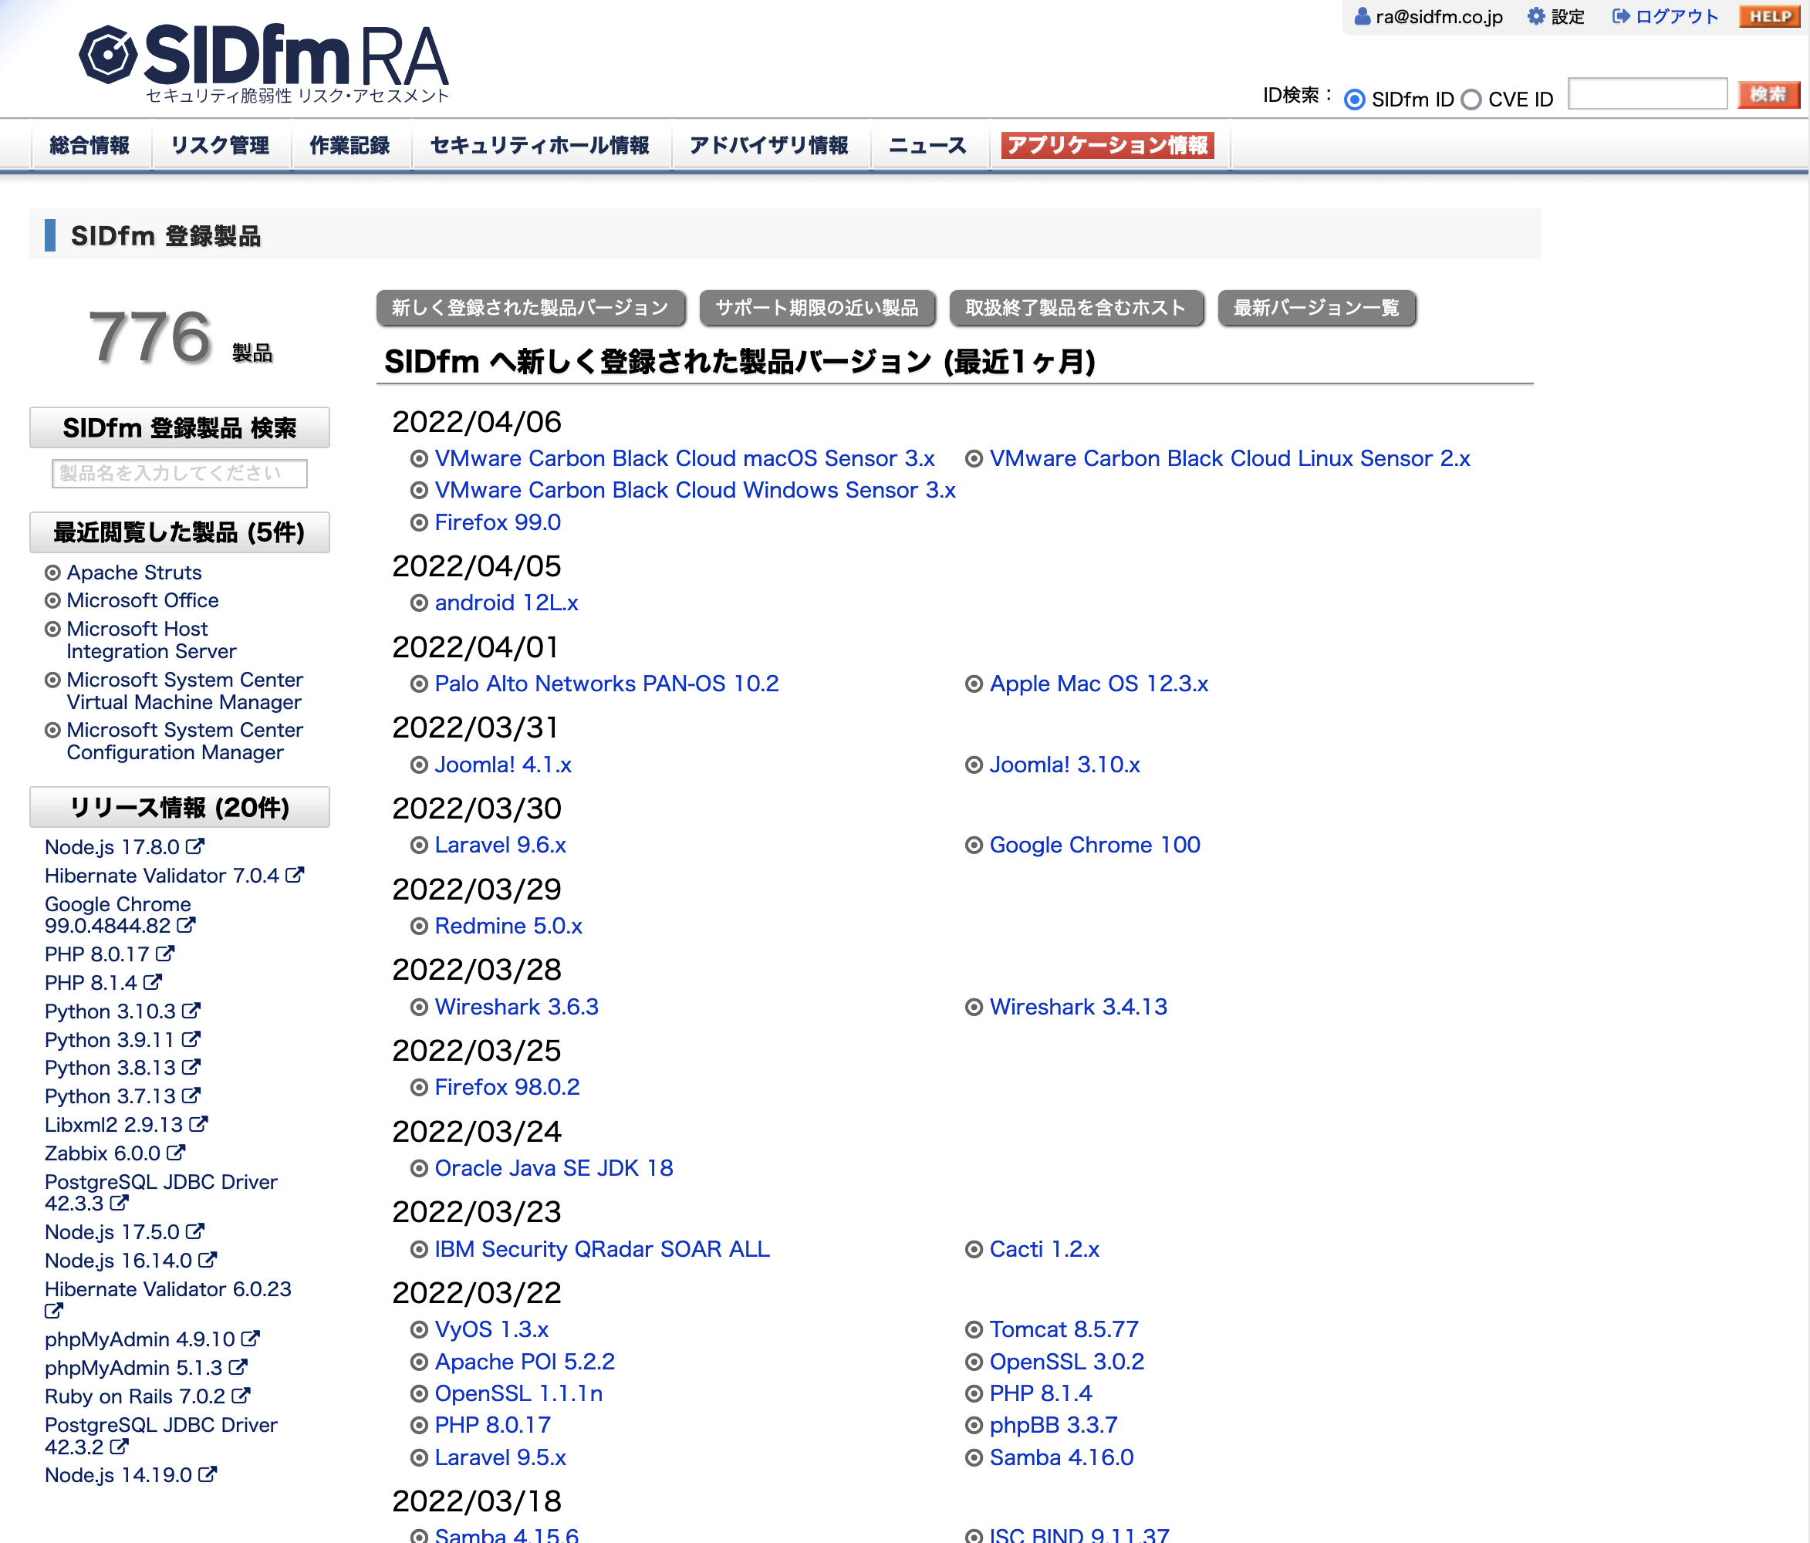
Task: Open Palo Alto Networks PAN-OS 10.2
Action: [x=607, y=684]
